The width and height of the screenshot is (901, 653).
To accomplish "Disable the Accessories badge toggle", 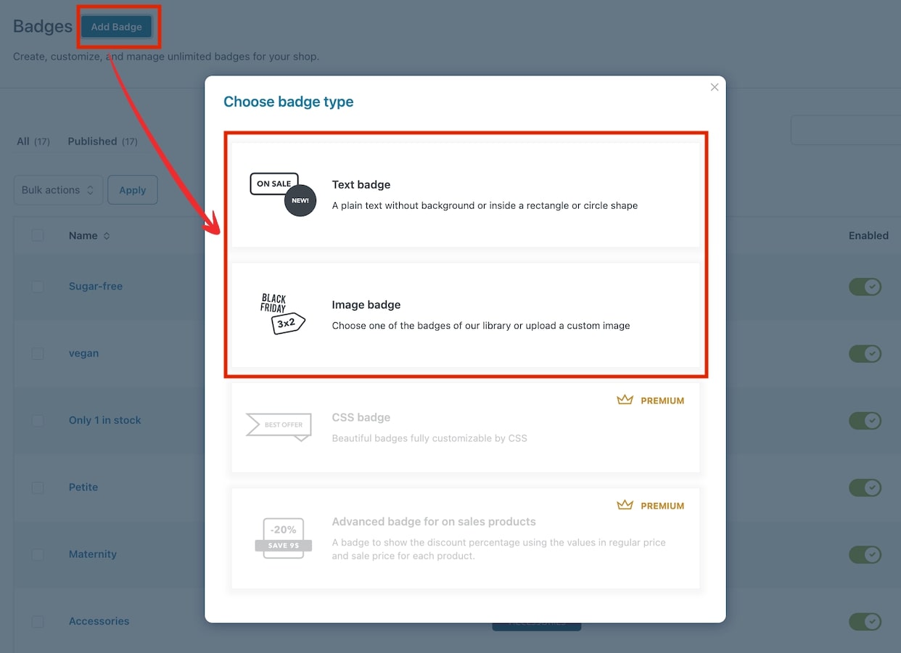I will [865, 622].
